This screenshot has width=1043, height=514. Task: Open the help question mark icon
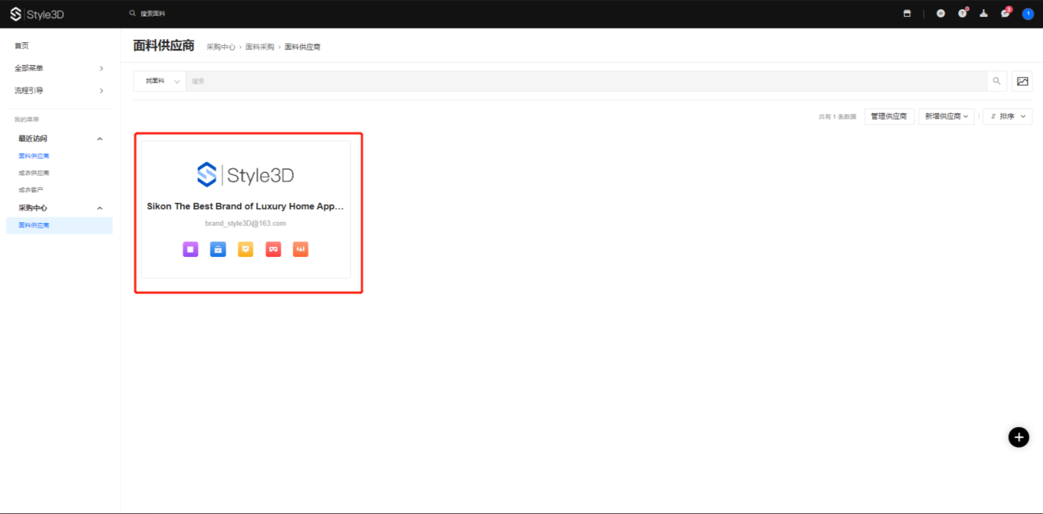point(962,14)
